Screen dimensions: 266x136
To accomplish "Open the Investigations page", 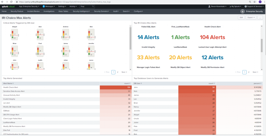I will click(x=49, y=11).
